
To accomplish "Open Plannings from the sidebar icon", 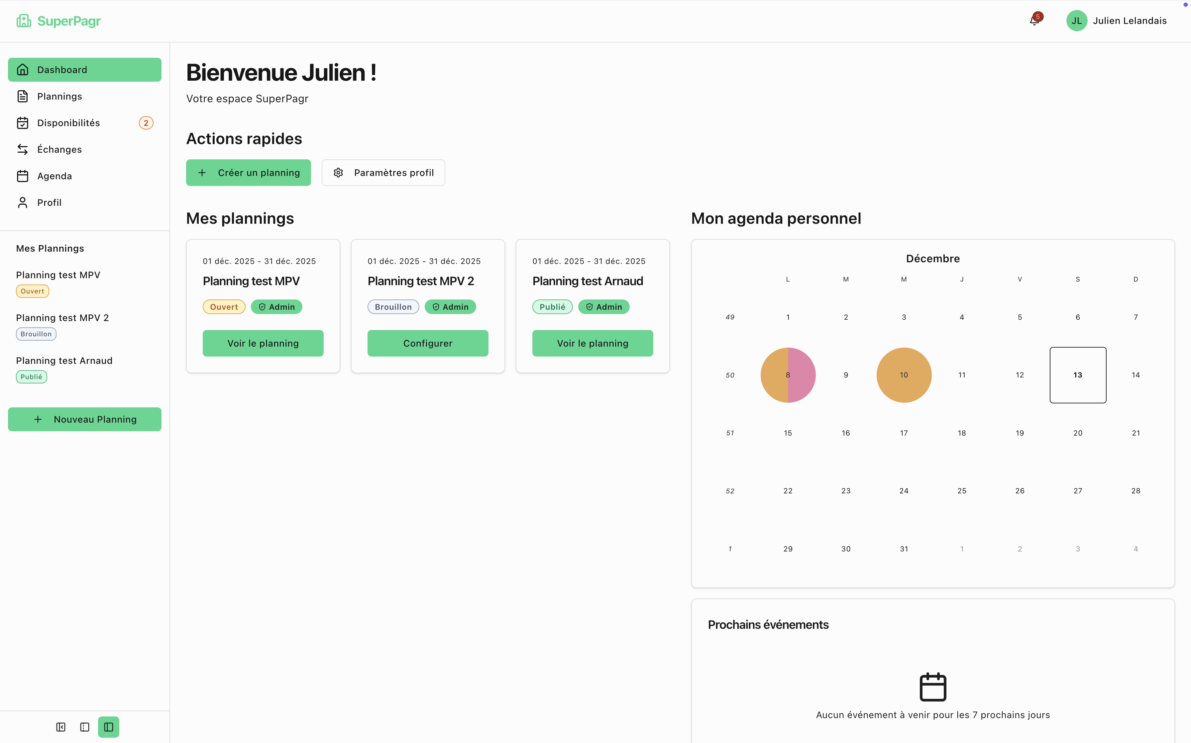I will click(x=23, y=96).
